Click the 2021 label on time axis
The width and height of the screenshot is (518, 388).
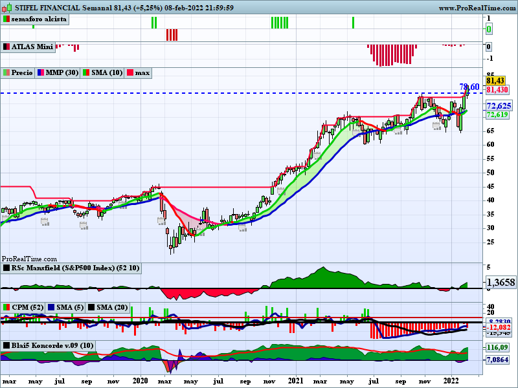[x=296, y=381]
